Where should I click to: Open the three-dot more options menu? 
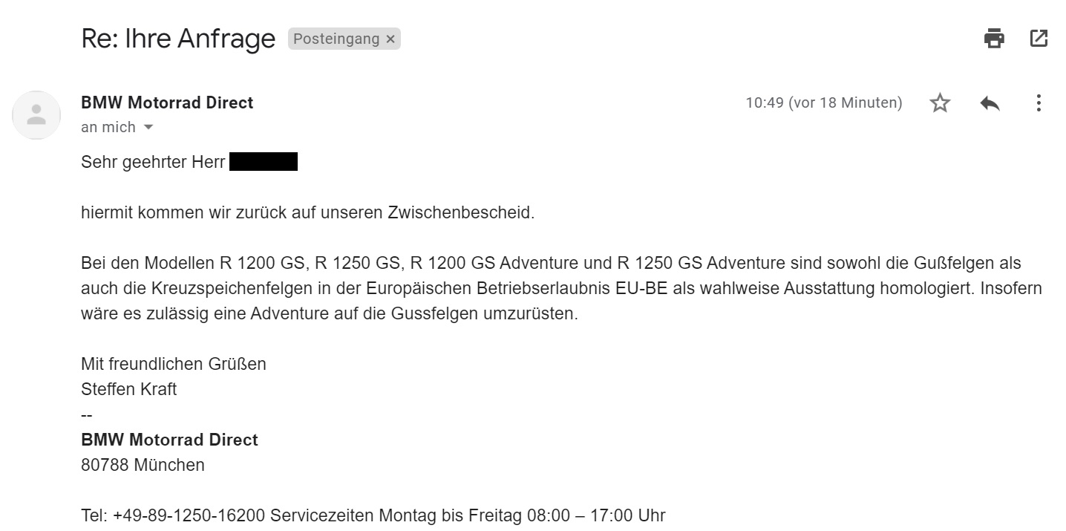1039,103
